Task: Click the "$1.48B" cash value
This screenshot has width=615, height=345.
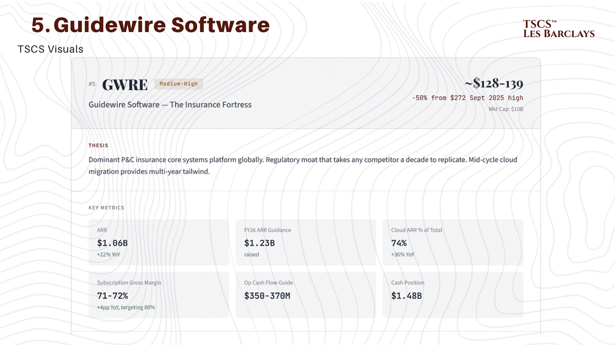Action: click(x=407, y=296)
